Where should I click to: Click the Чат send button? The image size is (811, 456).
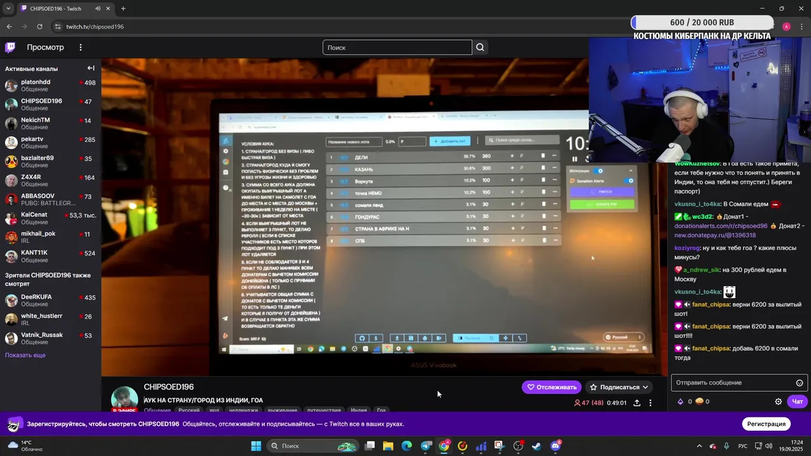point(797,402)
